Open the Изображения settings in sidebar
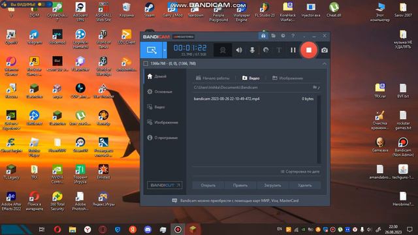 pyautogui.click(x=163, y=122)
